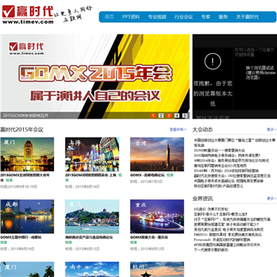Open 更多 next to 业界资讯
The height and width of the screenshot is (277, 277).
pos(272,199)
